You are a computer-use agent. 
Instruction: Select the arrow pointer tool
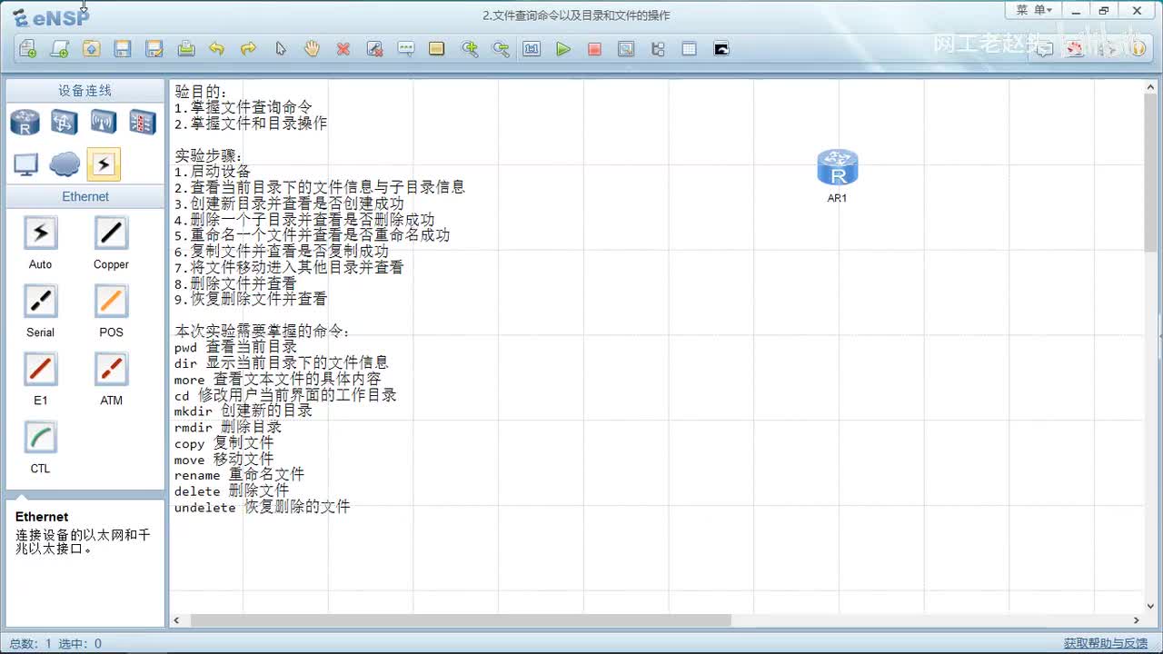(280, 49)
